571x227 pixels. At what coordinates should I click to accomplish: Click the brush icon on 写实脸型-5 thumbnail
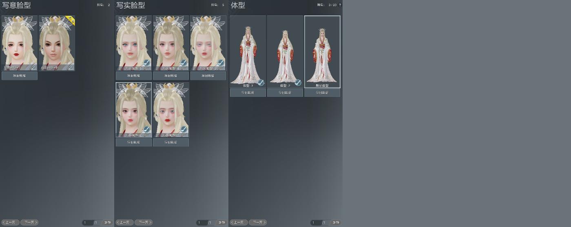pyautogui.click(x=146, y=63)
